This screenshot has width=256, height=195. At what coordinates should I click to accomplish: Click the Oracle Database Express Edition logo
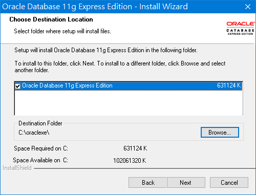[x=240, y=28]
